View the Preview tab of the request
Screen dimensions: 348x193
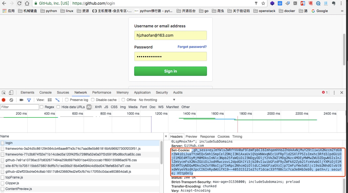pos(191,137)
